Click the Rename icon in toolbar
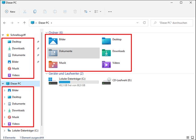 click(x=55, y=12)
